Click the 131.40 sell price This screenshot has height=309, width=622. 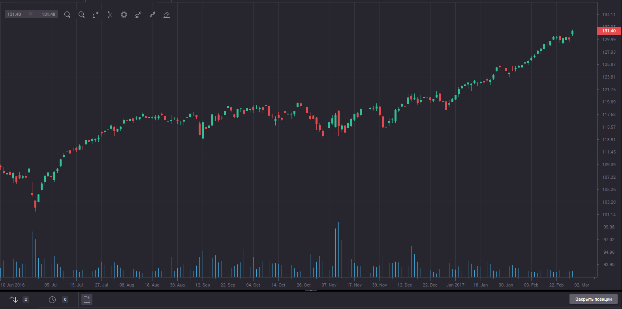15,14
